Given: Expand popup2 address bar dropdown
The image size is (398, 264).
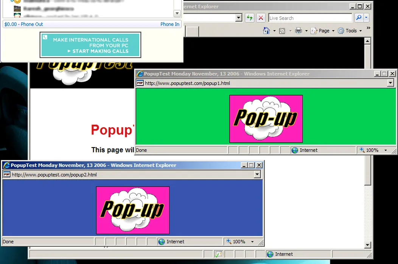Looking at the screenshot, I should tap(257, 174).
